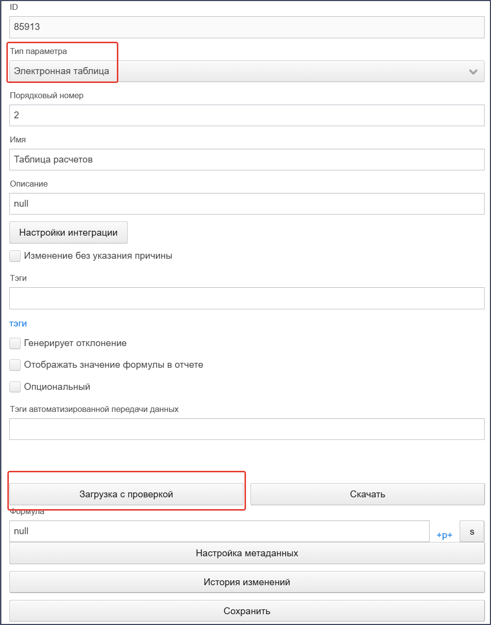491x625 pixels.
Task: Click Тэги автоматизированной передачи данных field
Action: click(247, 429)
